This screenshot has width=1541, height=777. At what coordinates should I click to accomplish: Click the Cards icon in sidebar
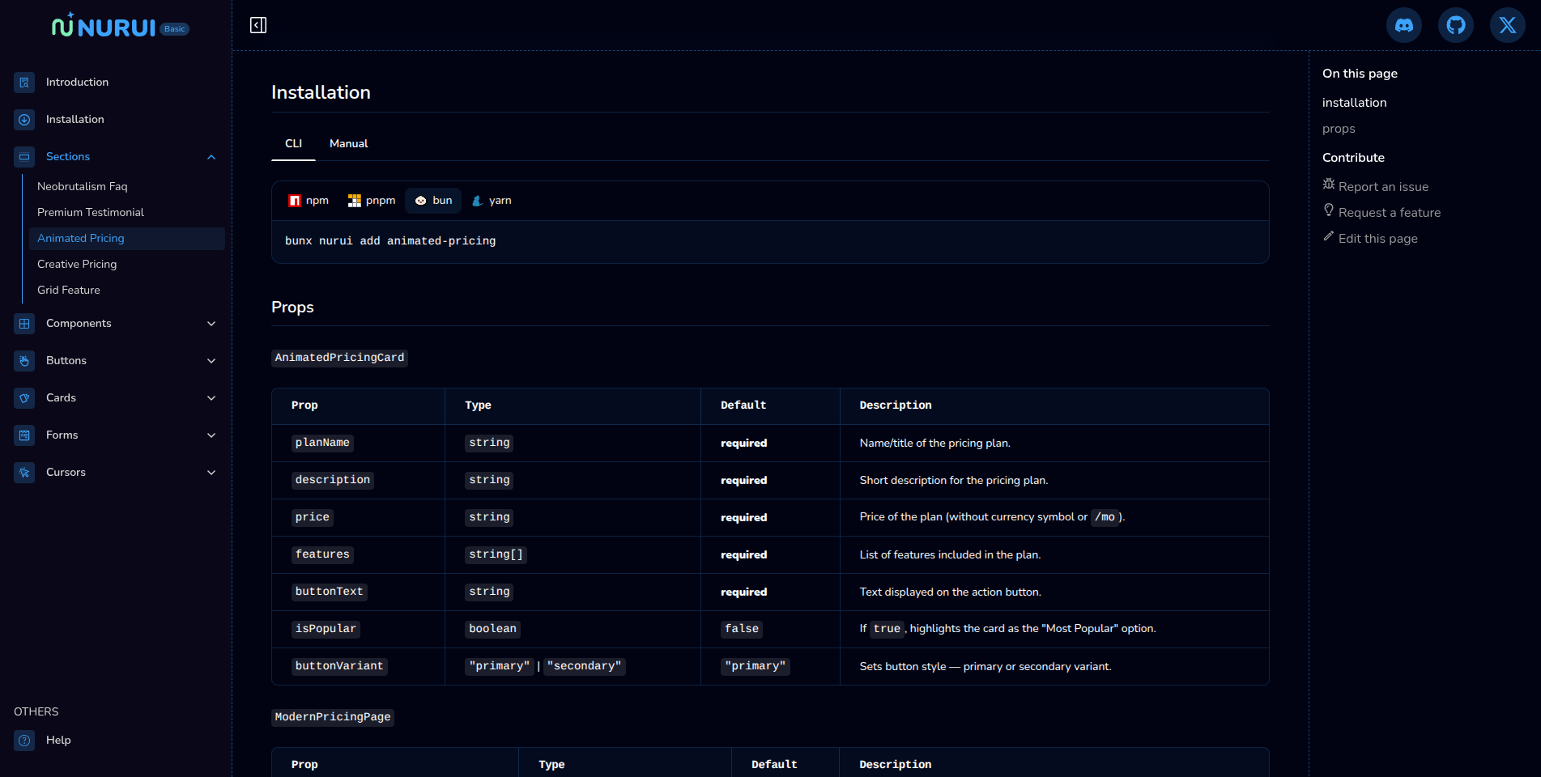click(24, 398)
